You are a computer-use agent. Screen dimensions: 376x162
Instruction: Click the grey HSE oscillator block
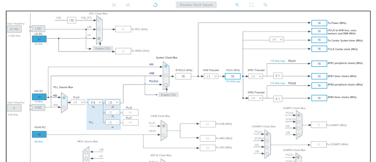(x=38, y=107)
